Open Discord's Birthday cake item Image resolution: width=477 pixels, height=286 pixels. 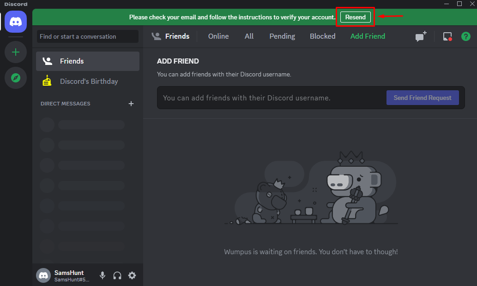[88, 81]
